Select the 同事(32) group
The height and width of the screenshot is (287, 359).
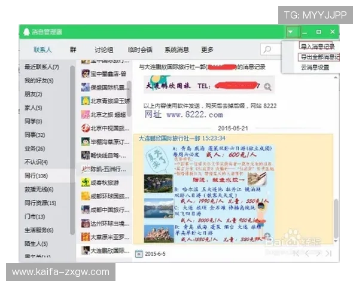coord(35,135)
